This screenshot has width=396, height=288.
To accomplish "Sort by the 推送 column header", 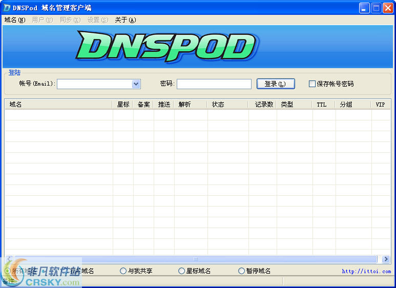I will coord(163,105).
